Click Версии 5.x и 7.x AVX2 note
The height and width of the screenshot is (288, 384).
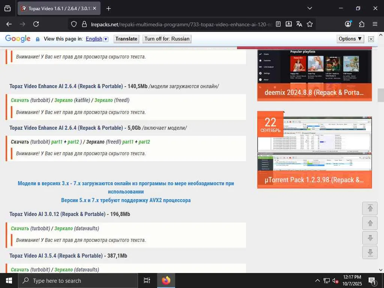click(126, 200)
